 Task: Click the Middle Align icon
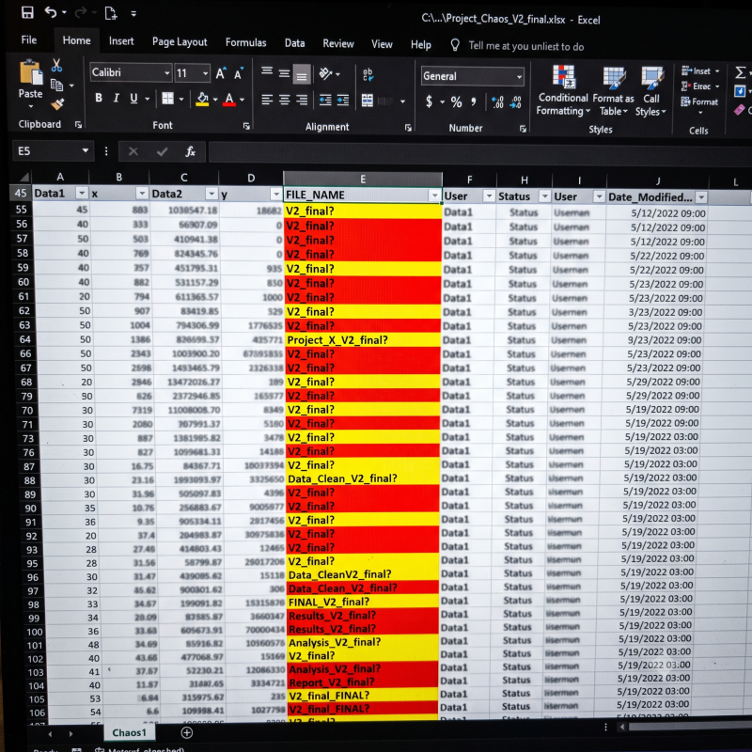click(285, 73)
